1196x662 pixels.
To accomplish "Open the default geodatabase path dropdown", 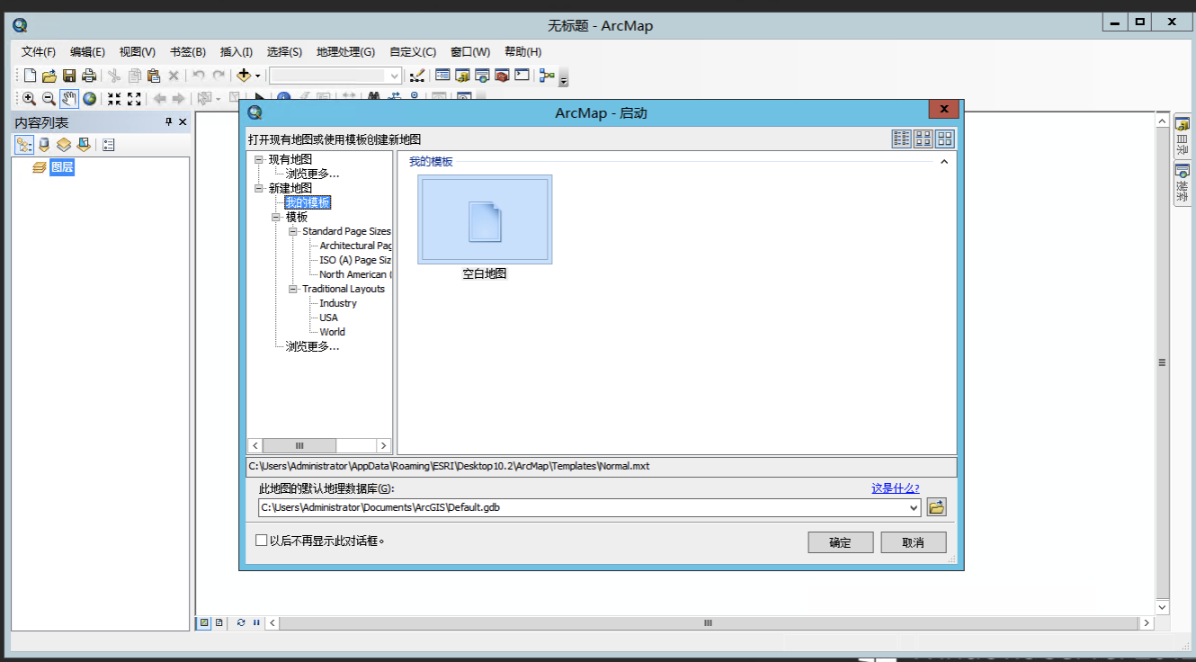I will pos(915,507).
